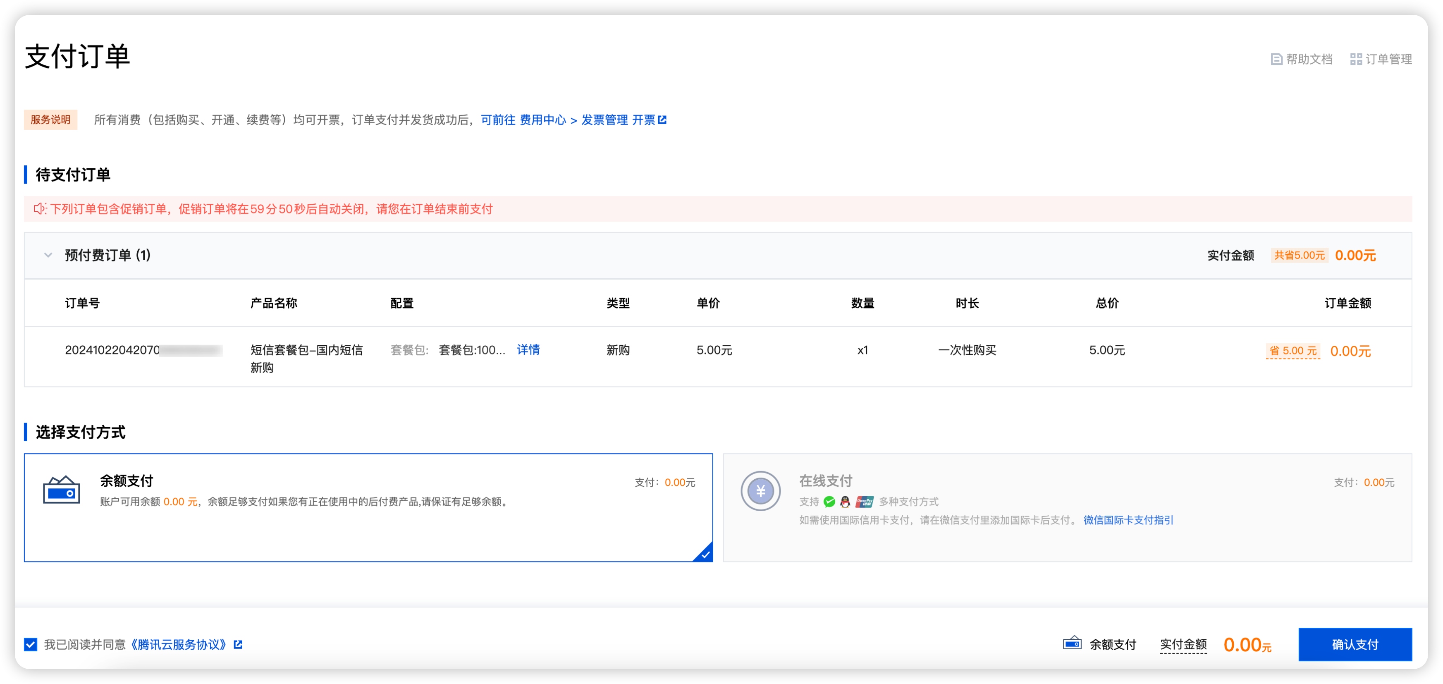Click the QQ penguin payment icon
This screenshot has width=1443, height=684.
tap(845, 501)
